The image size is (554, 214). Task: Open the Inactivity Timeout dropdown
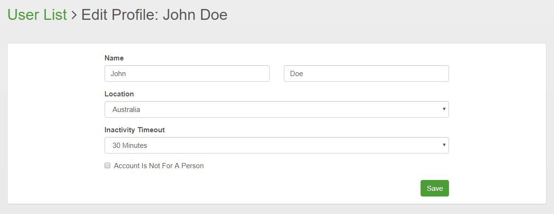click(276, 146)
